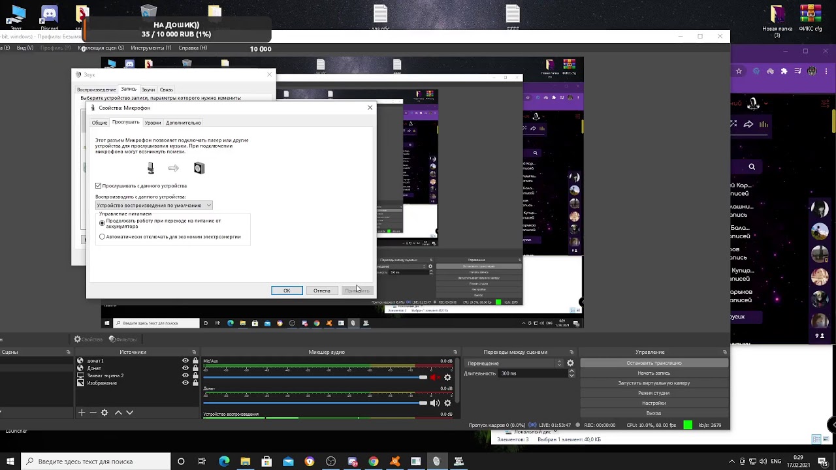Screen dimensions: 836x470
Task: Click Отмена in the microphone properties dialog
Action: 322,290
